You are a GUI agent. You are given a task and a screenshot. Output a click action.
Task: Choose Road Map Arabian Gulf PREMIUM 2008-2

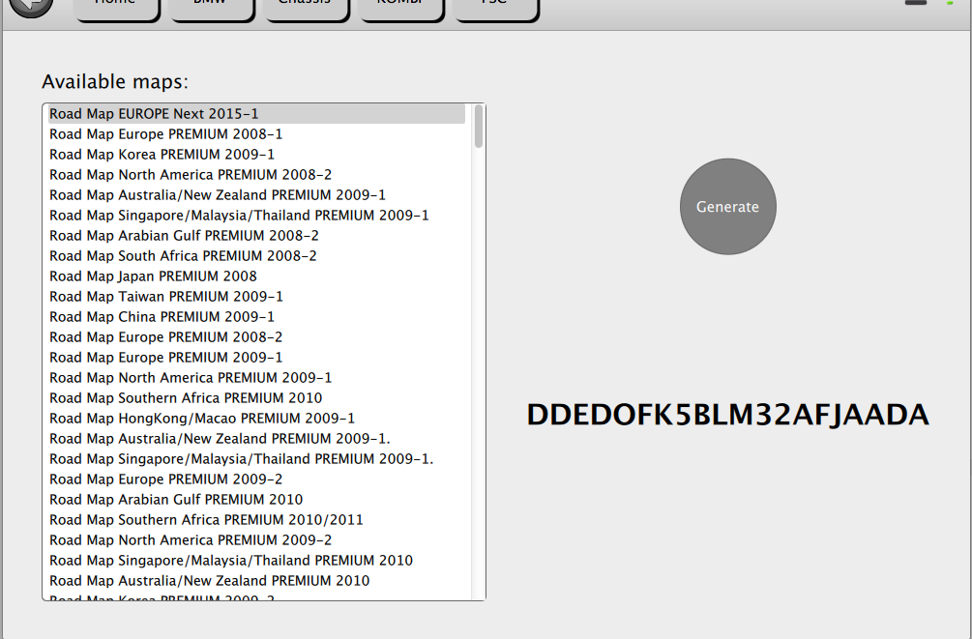(x=256, y=236)
